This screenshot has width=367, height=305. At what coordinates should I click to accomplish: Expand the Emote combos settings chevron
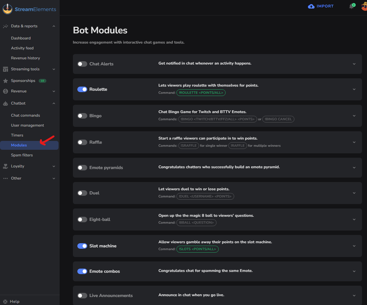tap(354, 271)
